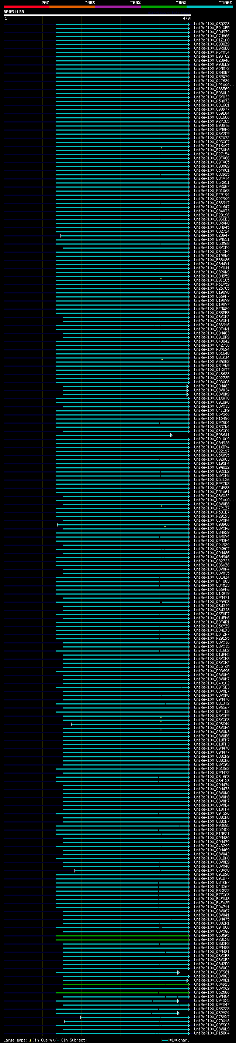Select hit label UniRef100_C9W980
The image size is (236, 1043).
212,524
